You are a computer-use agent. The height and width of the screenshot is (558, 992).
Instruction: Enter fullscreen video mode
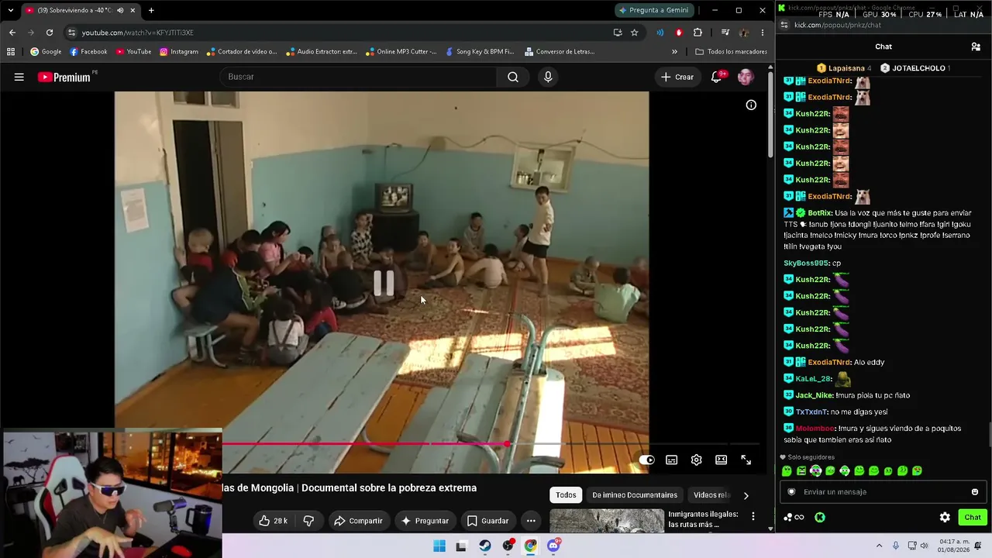(x=746, y=460)
